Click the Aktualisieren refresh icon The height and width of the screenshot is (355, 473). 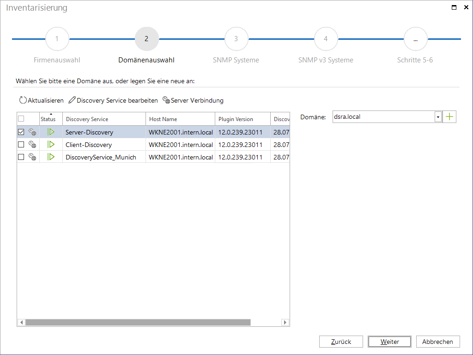(23, 100)
